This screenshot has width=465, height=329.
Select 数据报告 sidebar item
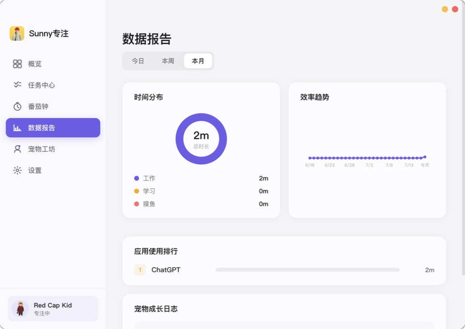tap(53, 128)
